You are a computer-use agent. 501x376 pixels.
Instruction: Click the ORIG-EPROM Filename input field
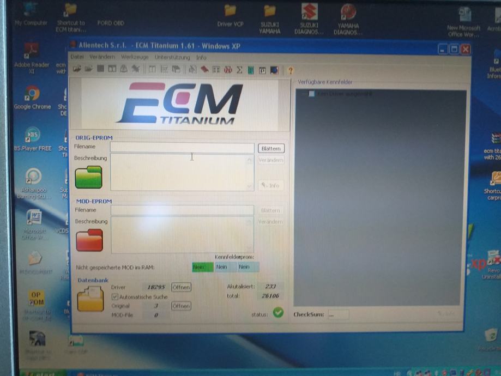(182, 147)
